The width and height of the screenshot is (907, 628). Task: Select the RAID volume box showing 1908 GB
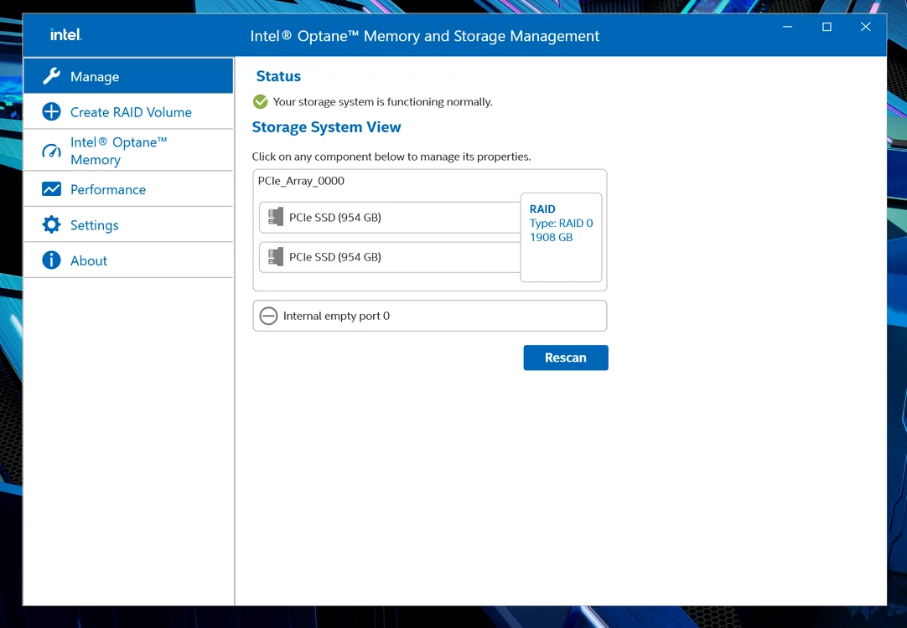point(561,238)
